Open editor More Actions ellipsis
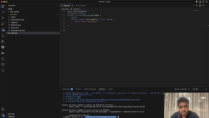This screenshot has height=118, width=209. tap(206, 6)
